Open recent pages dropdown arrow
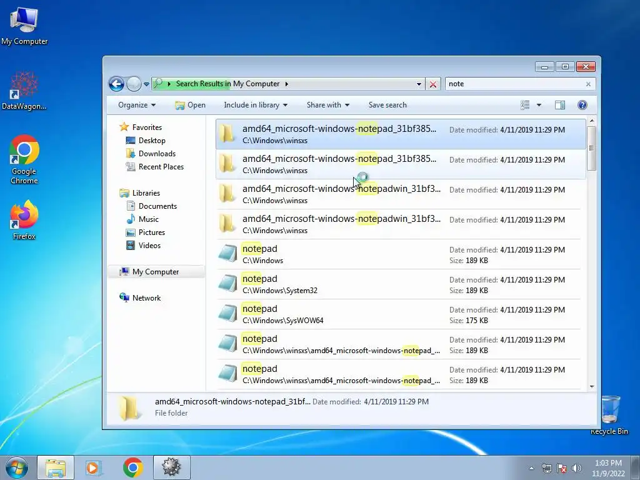Viewport: 640px width, 480px height. click(146, 84)
